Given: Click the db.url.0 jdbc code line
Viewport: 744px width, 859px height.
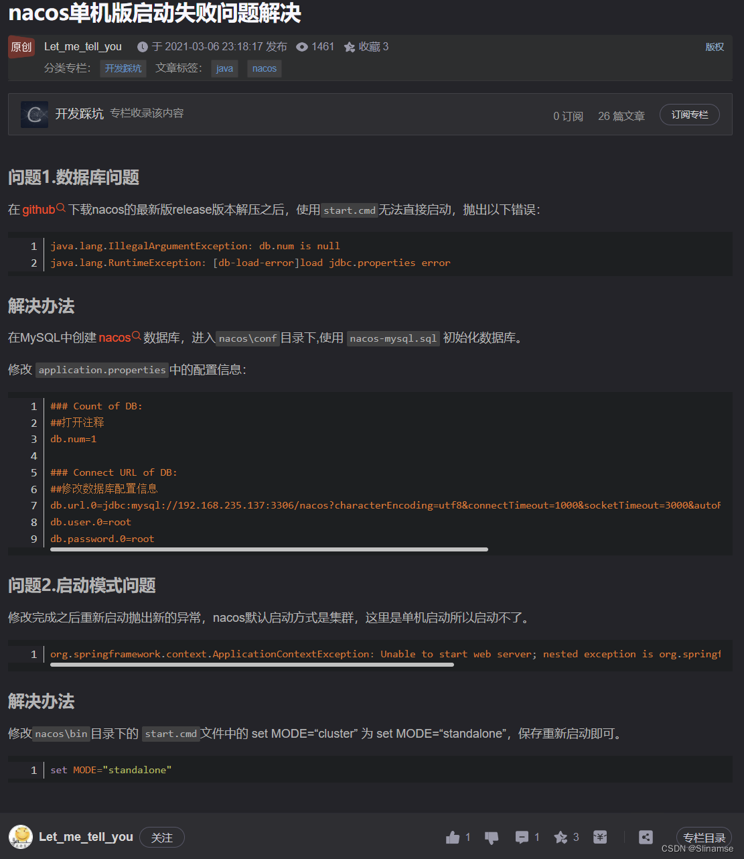Looking at the screenshot, I should tap(386, 505).
